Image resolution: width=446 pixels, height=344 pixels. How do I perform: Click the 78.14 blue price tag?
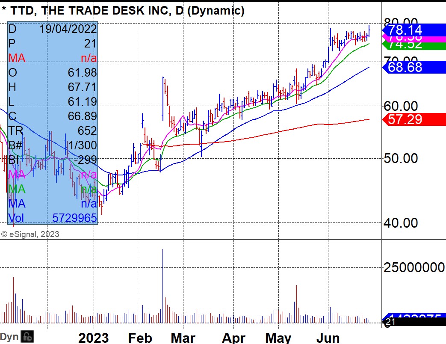pos(414,30)
